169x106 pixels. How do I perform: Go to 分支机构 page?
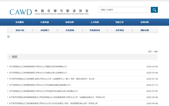70,30
